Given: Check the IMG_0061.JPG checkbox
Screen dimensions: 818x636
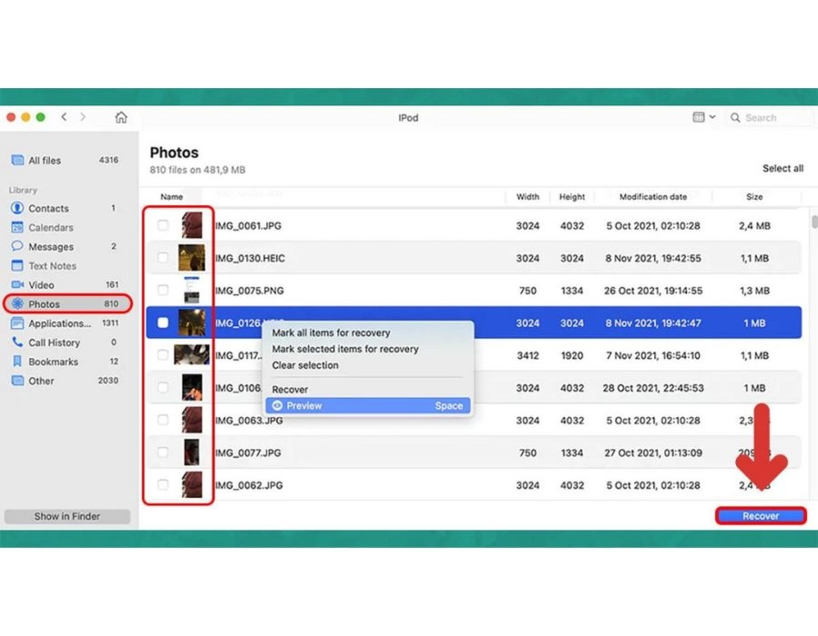Looking at the screenshot, I should coord(163,225).
